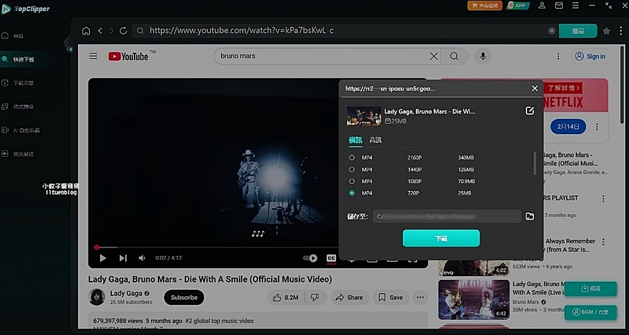Viewport: 629px width, 335px height.
Task: Collapse the sidebar with the teal arrow
Action: [x=70, y=49]
